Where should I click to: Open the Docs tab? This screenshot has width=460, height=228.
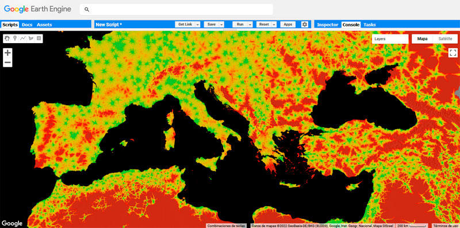pos(27,25)
